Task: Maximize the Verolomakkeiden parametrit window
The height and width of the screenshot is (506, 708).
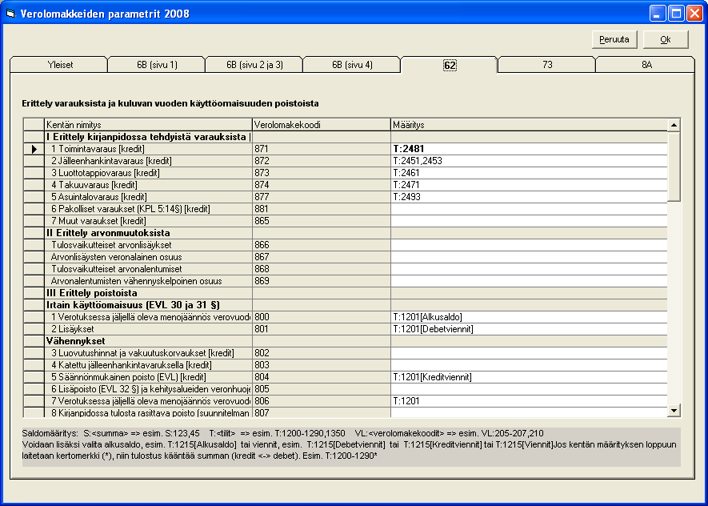Action: pyautogui.click(x=676, y=14)
